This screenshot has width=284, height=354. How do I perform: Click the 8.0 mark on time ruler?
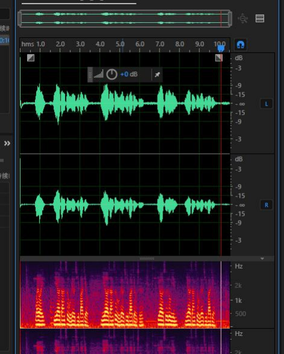click(x=180, y=44)
